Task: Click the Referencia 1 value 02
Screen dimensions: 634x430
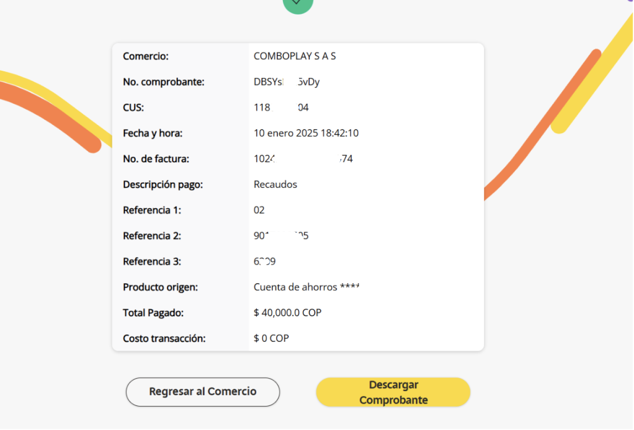Action: (x=259, y=210)
